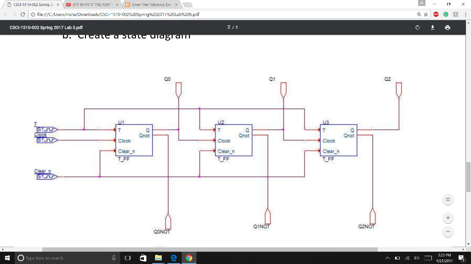
Task: Open Task View on the taskbar
Action: click(128, 258)
